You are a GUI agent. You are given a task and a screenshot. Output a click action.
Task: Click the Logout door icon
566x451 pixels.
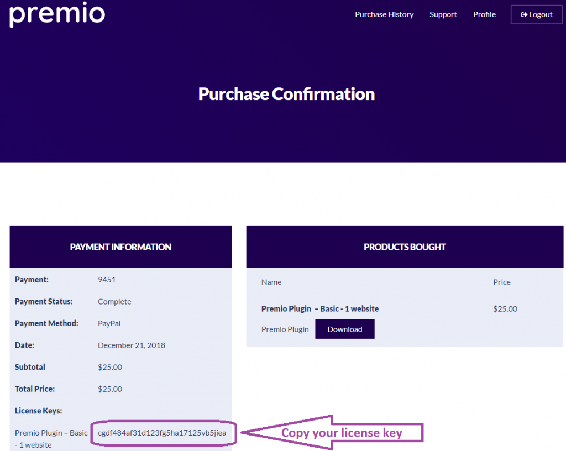click(523, 14)
